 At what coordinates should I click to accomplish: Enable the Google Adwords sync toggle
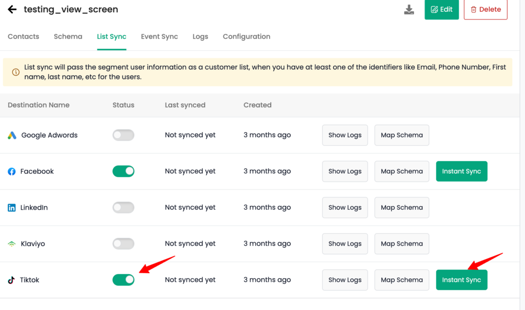(123, 135)
